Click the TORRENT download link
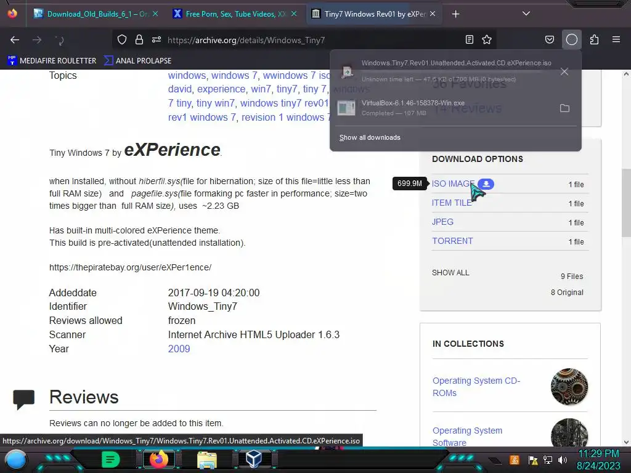 [452, 241]
